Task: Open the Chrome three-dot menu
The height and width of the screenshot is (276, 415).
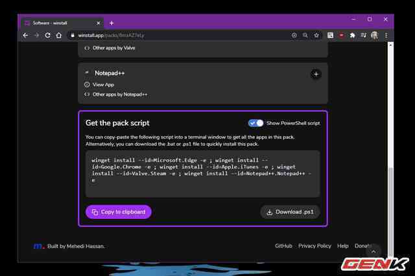Action: point(386,35)
